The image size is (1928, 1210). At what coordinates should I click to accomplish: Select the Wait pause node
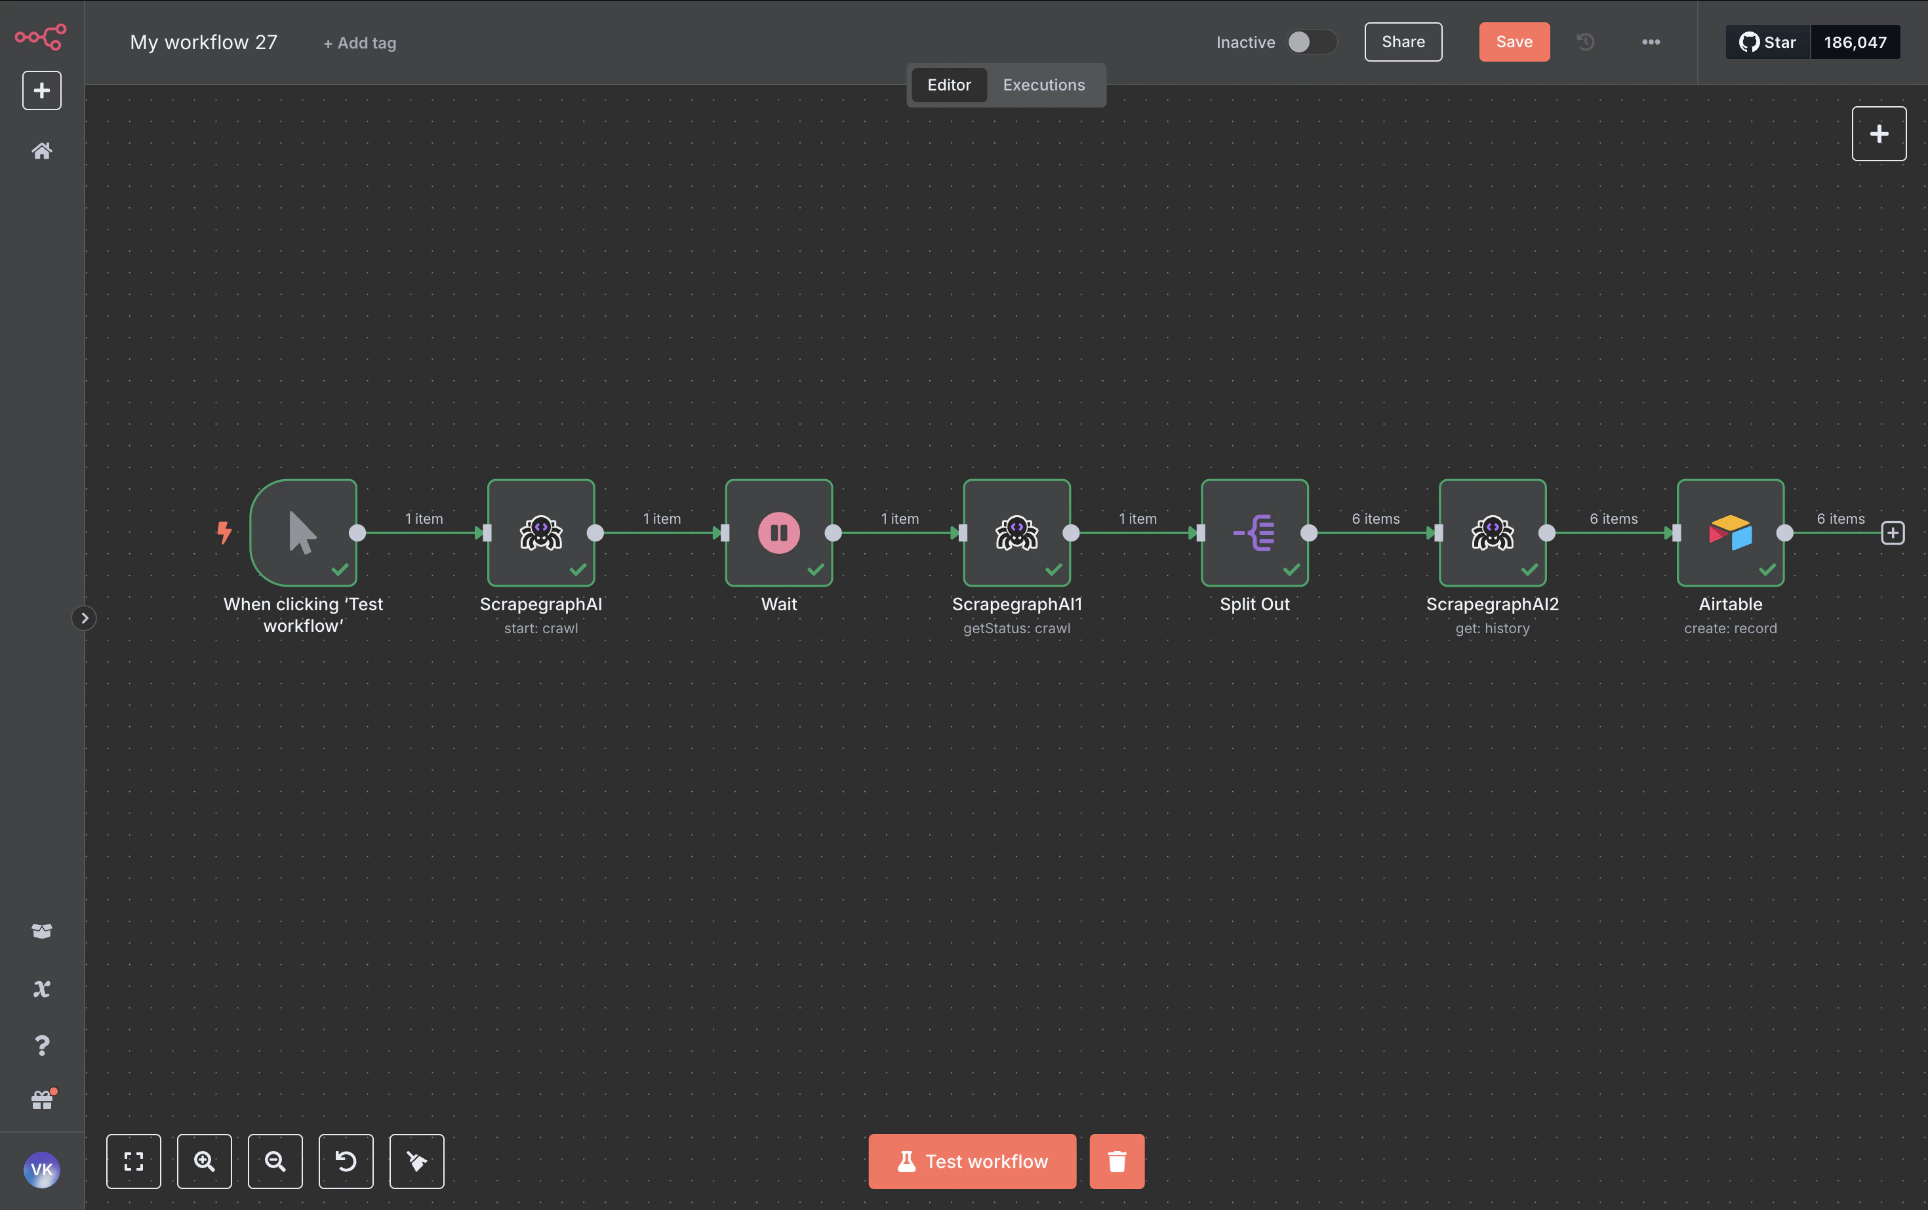click(779, 533)
